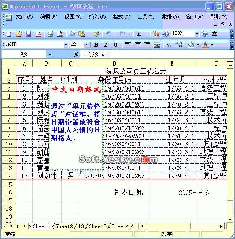
Task: Open file with the folder icon
Action: 19,34
